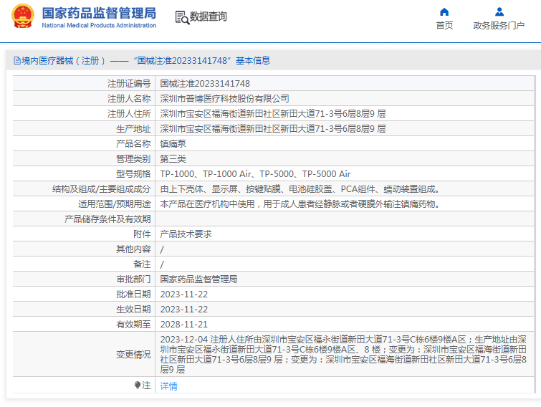This screenshot has width=541, height=407.
Task: Click the 注册人住所 address value
Action: coord(273,113)
